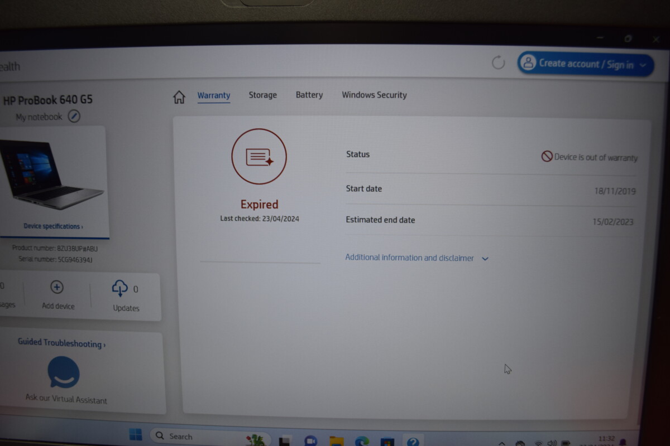Click the Add device plus icon
Image resolution: width=670 pixels, height=446 pixels.
57,287
